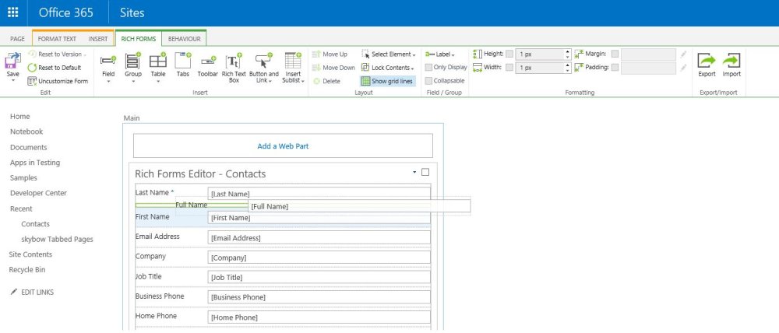
Task: Click the Insert Table icon
Action: pos(158,61)
